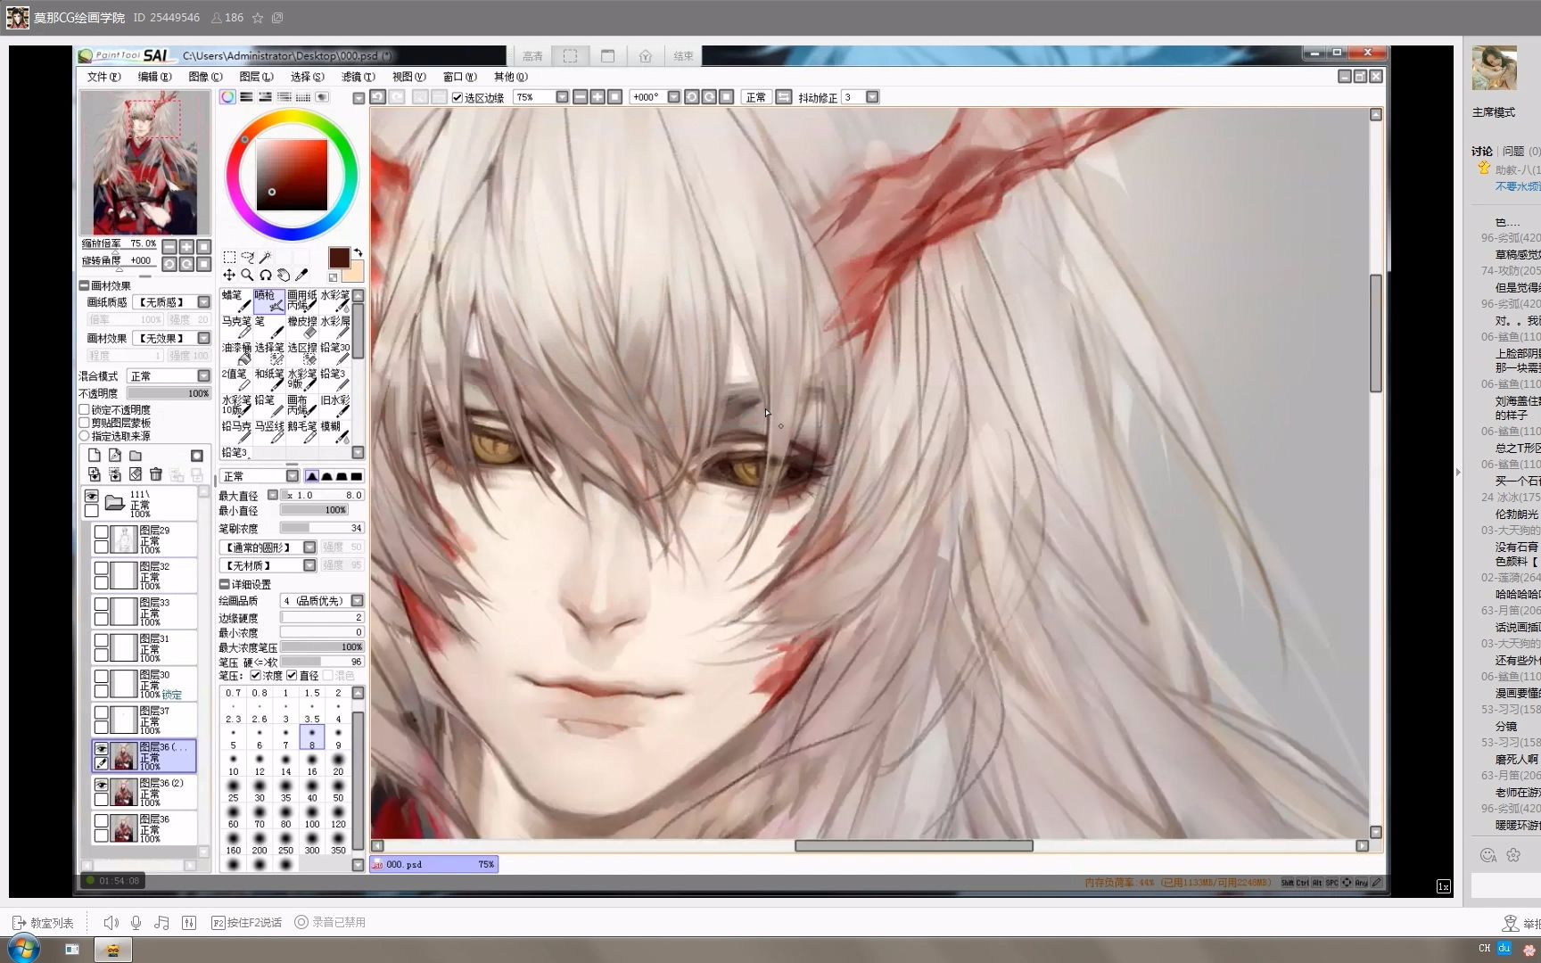Toggle 直径 pressure diameter checkbox
The image size is (1541, 963).
coord(292,676)
